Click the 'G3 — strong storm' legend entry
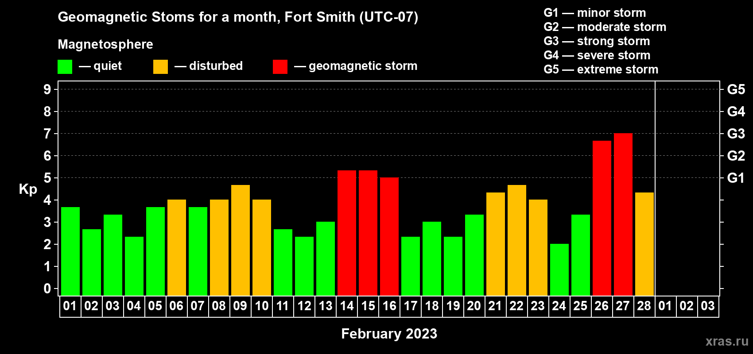The image size is (753, 354). point(597,41)
